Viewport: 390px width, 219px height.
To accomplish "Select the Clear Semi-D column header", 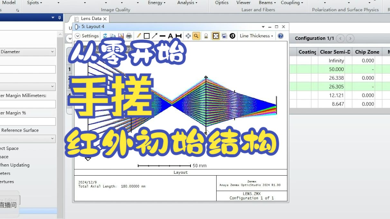I will click(335, 52).
